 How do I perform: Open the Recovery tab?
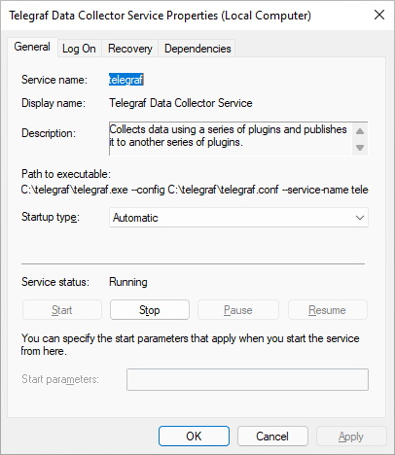tap(129, 49)
